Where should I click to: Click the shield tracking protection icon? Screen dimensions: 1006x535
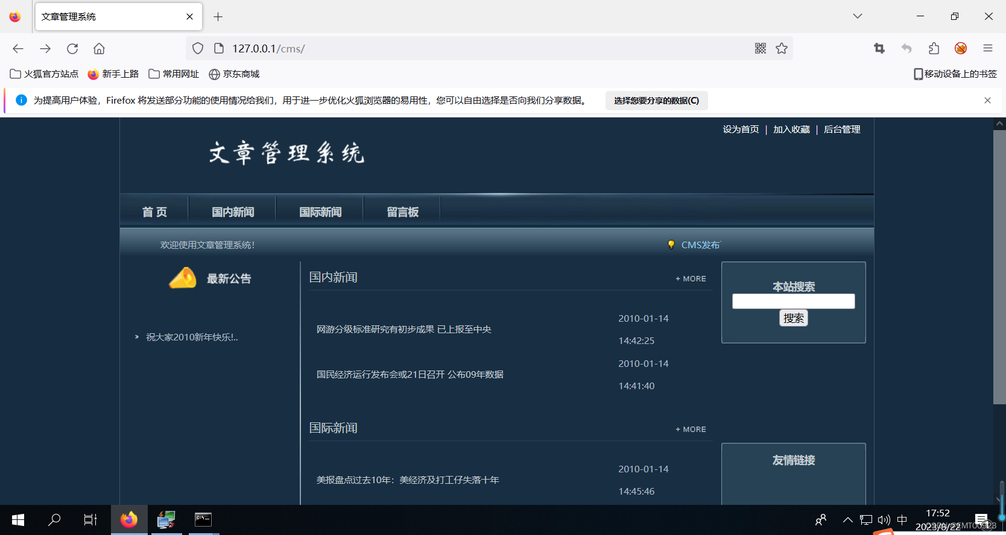198,49
